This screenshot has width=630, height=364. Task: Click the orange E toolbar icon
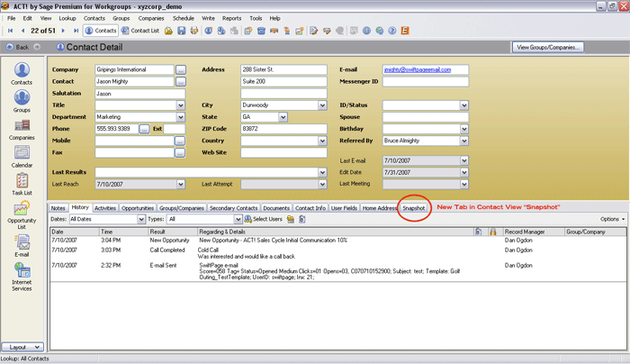click(x=405, y=31)
